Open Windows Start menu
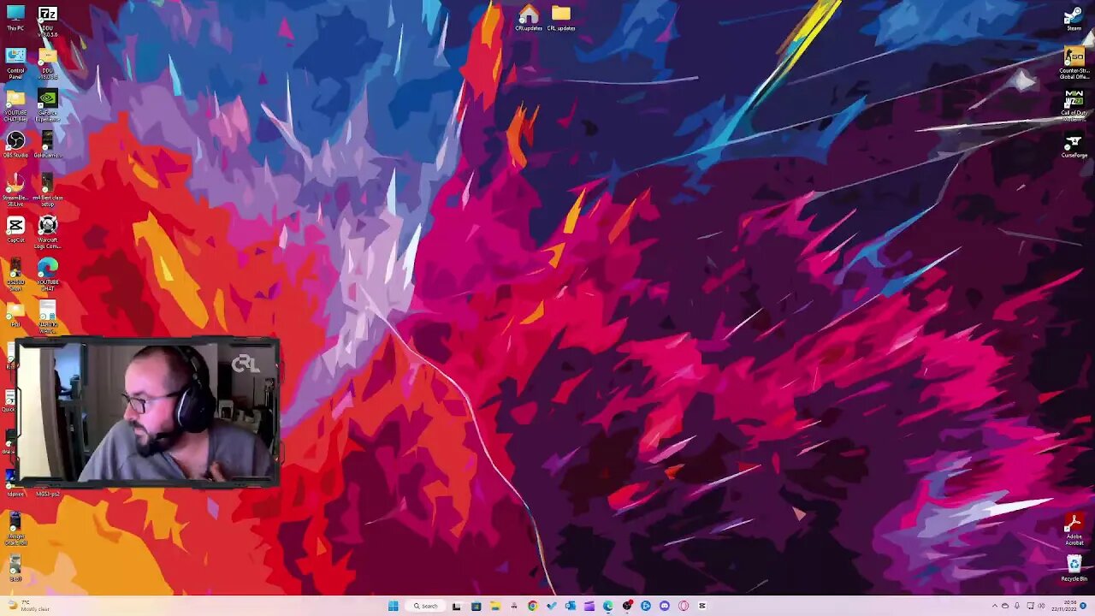This screenshot has height=616, width=1095. pos(393,606)
